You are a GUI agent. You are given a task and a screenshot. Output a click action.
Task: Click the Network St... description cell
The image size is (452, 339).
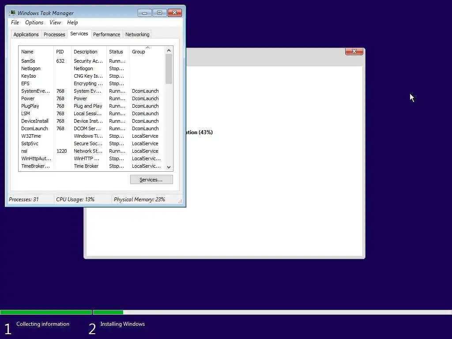click(x=88, y=151)
